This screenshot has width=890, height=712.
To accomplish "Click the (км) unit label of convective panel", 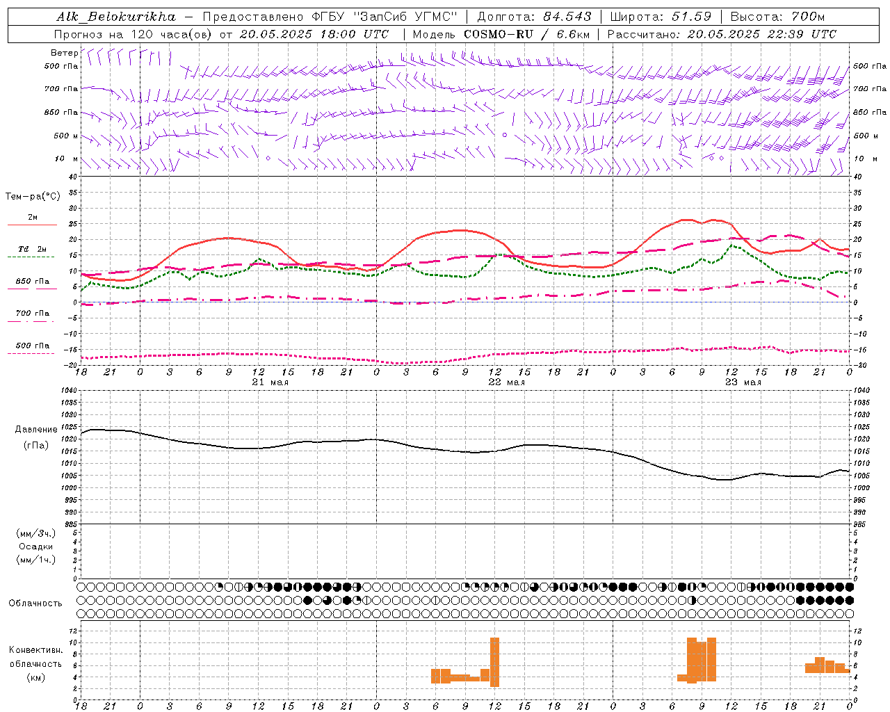I will (x=35, y=677).
